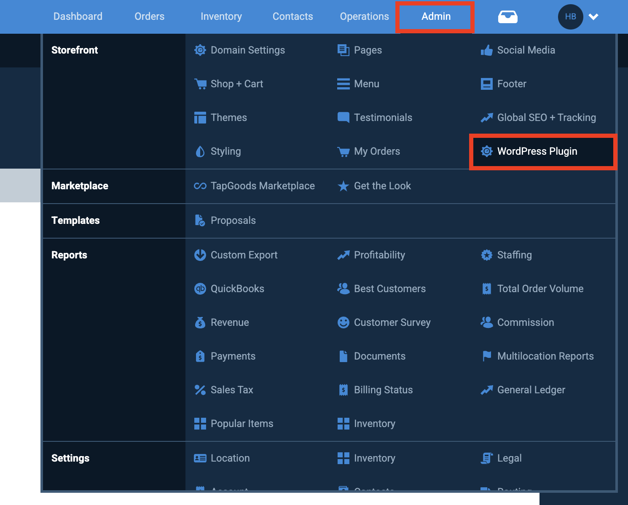Image resolution: width=628 pixels, height=505 pixels.
Task: Click the Testimonials speech bubble icon
Action: [344, 117]
